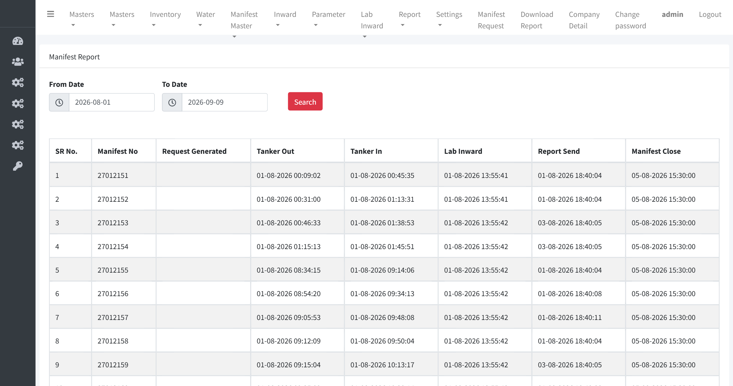Click Tanker Out time 01-08-2026 00:09:02
The height and width of the screenshot is (386, 733).
288,176
